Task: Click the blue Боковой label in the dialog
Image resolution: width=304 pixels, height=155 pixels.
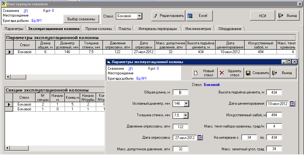Action: click(x=212, y=85)
